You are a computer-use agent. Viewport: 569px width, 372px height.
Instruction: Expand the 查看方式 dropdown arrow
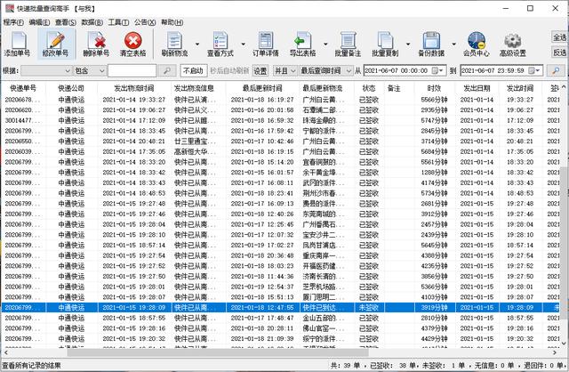[x=243, y=44]
